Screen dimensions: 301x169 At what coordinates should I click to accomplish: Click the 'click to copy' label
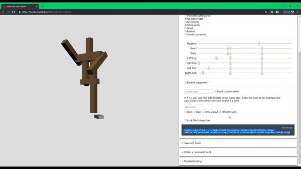click(287, 128)
